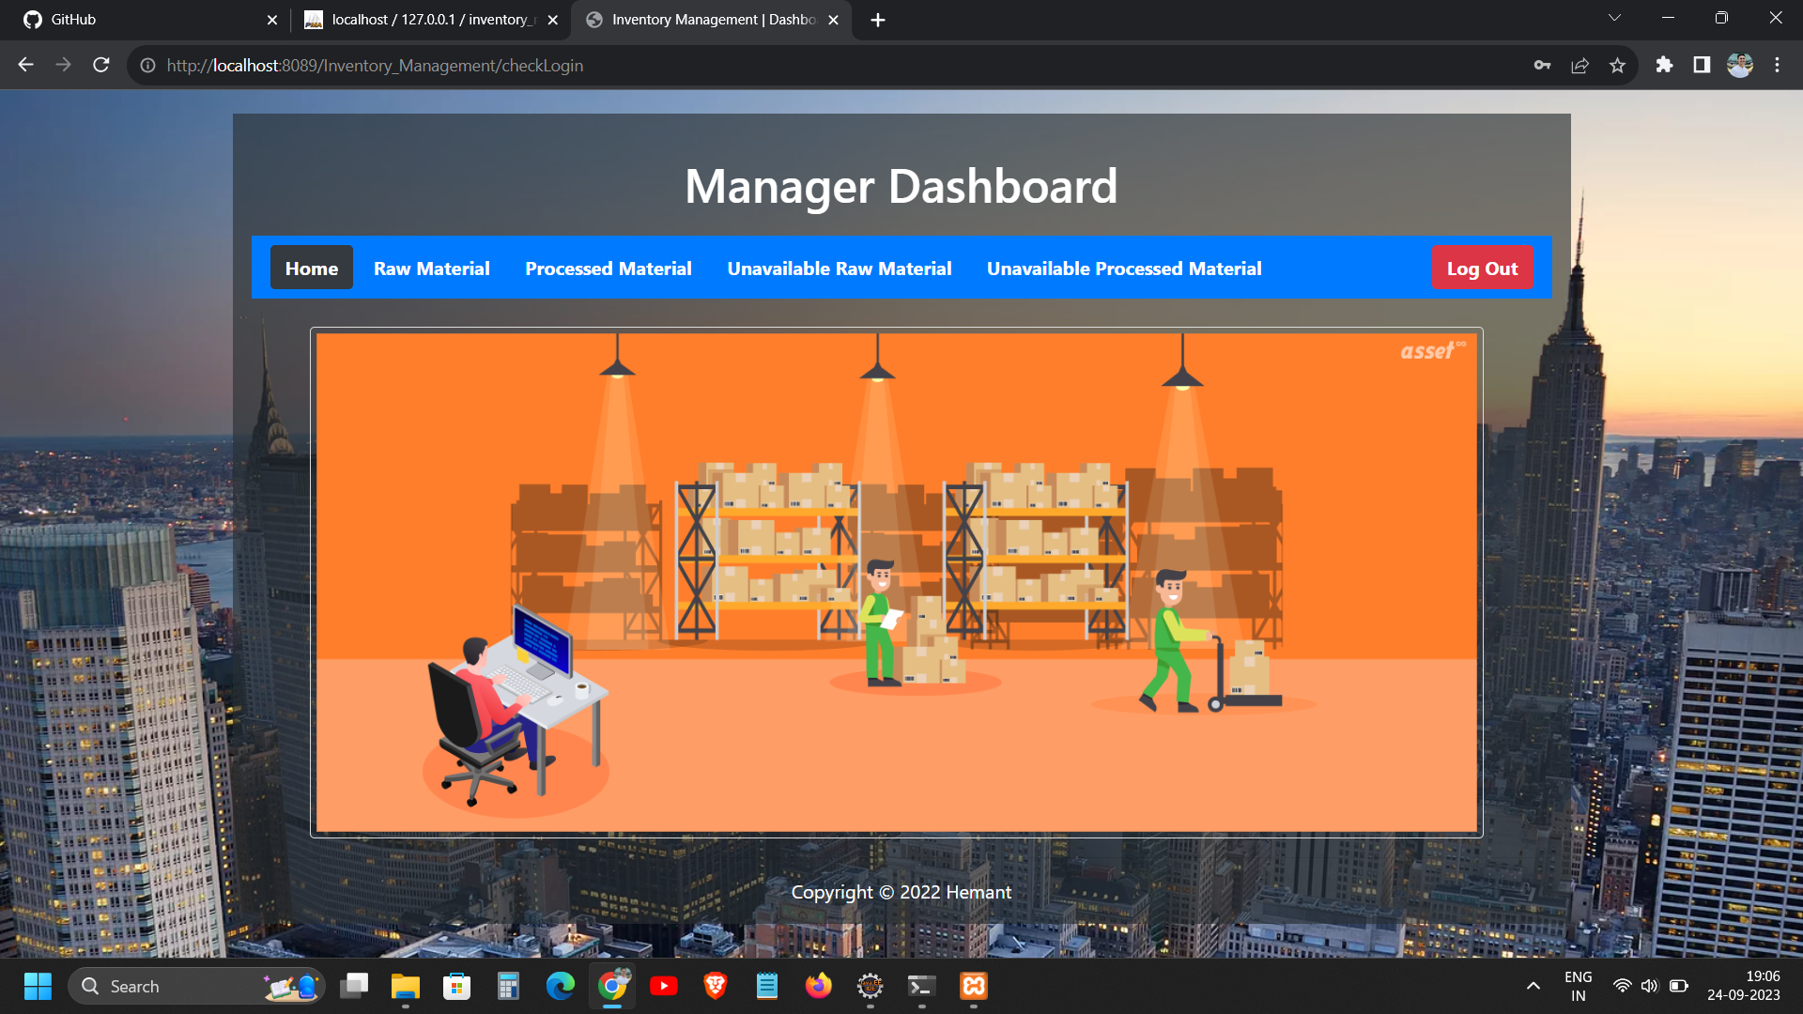The height and width of the screenshot is (1014, 1803).
Task: Open the Chrome three-dot menu
Action: (x=1777, y=65)
